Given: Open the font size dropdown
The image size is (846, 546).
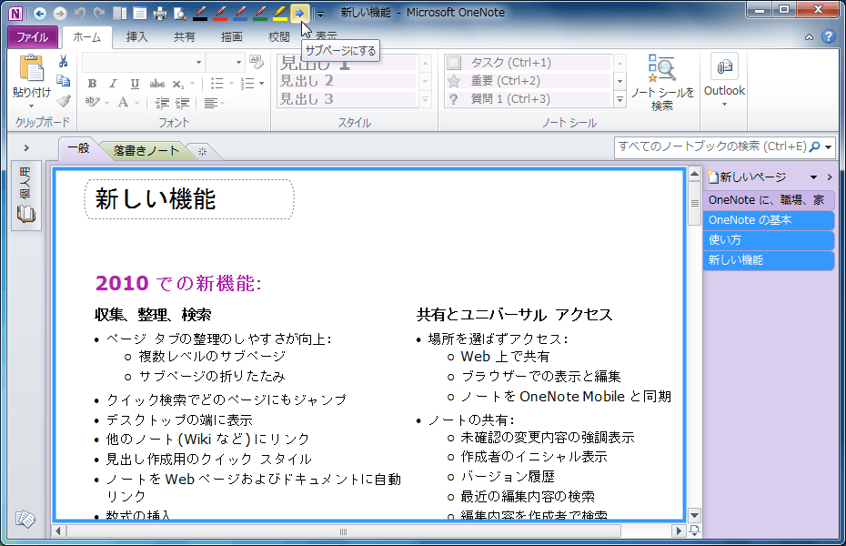Looking at the screenshot, I should point(238,63).
